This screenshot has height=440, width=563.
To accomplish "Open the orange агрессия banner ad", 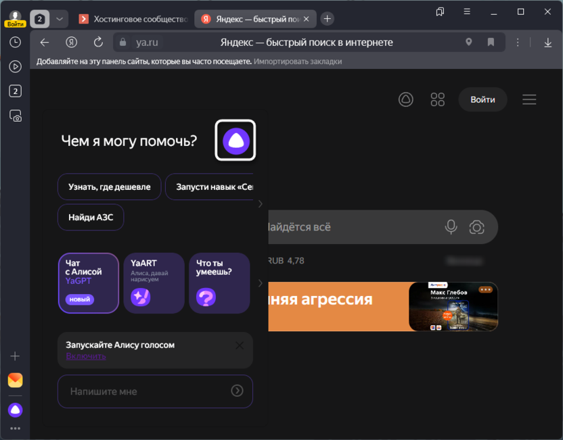I will point(383,307).
